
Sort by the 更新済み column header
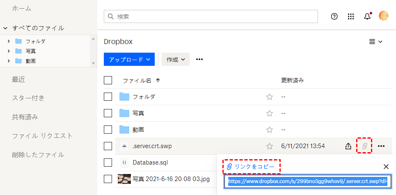(293, 81)
